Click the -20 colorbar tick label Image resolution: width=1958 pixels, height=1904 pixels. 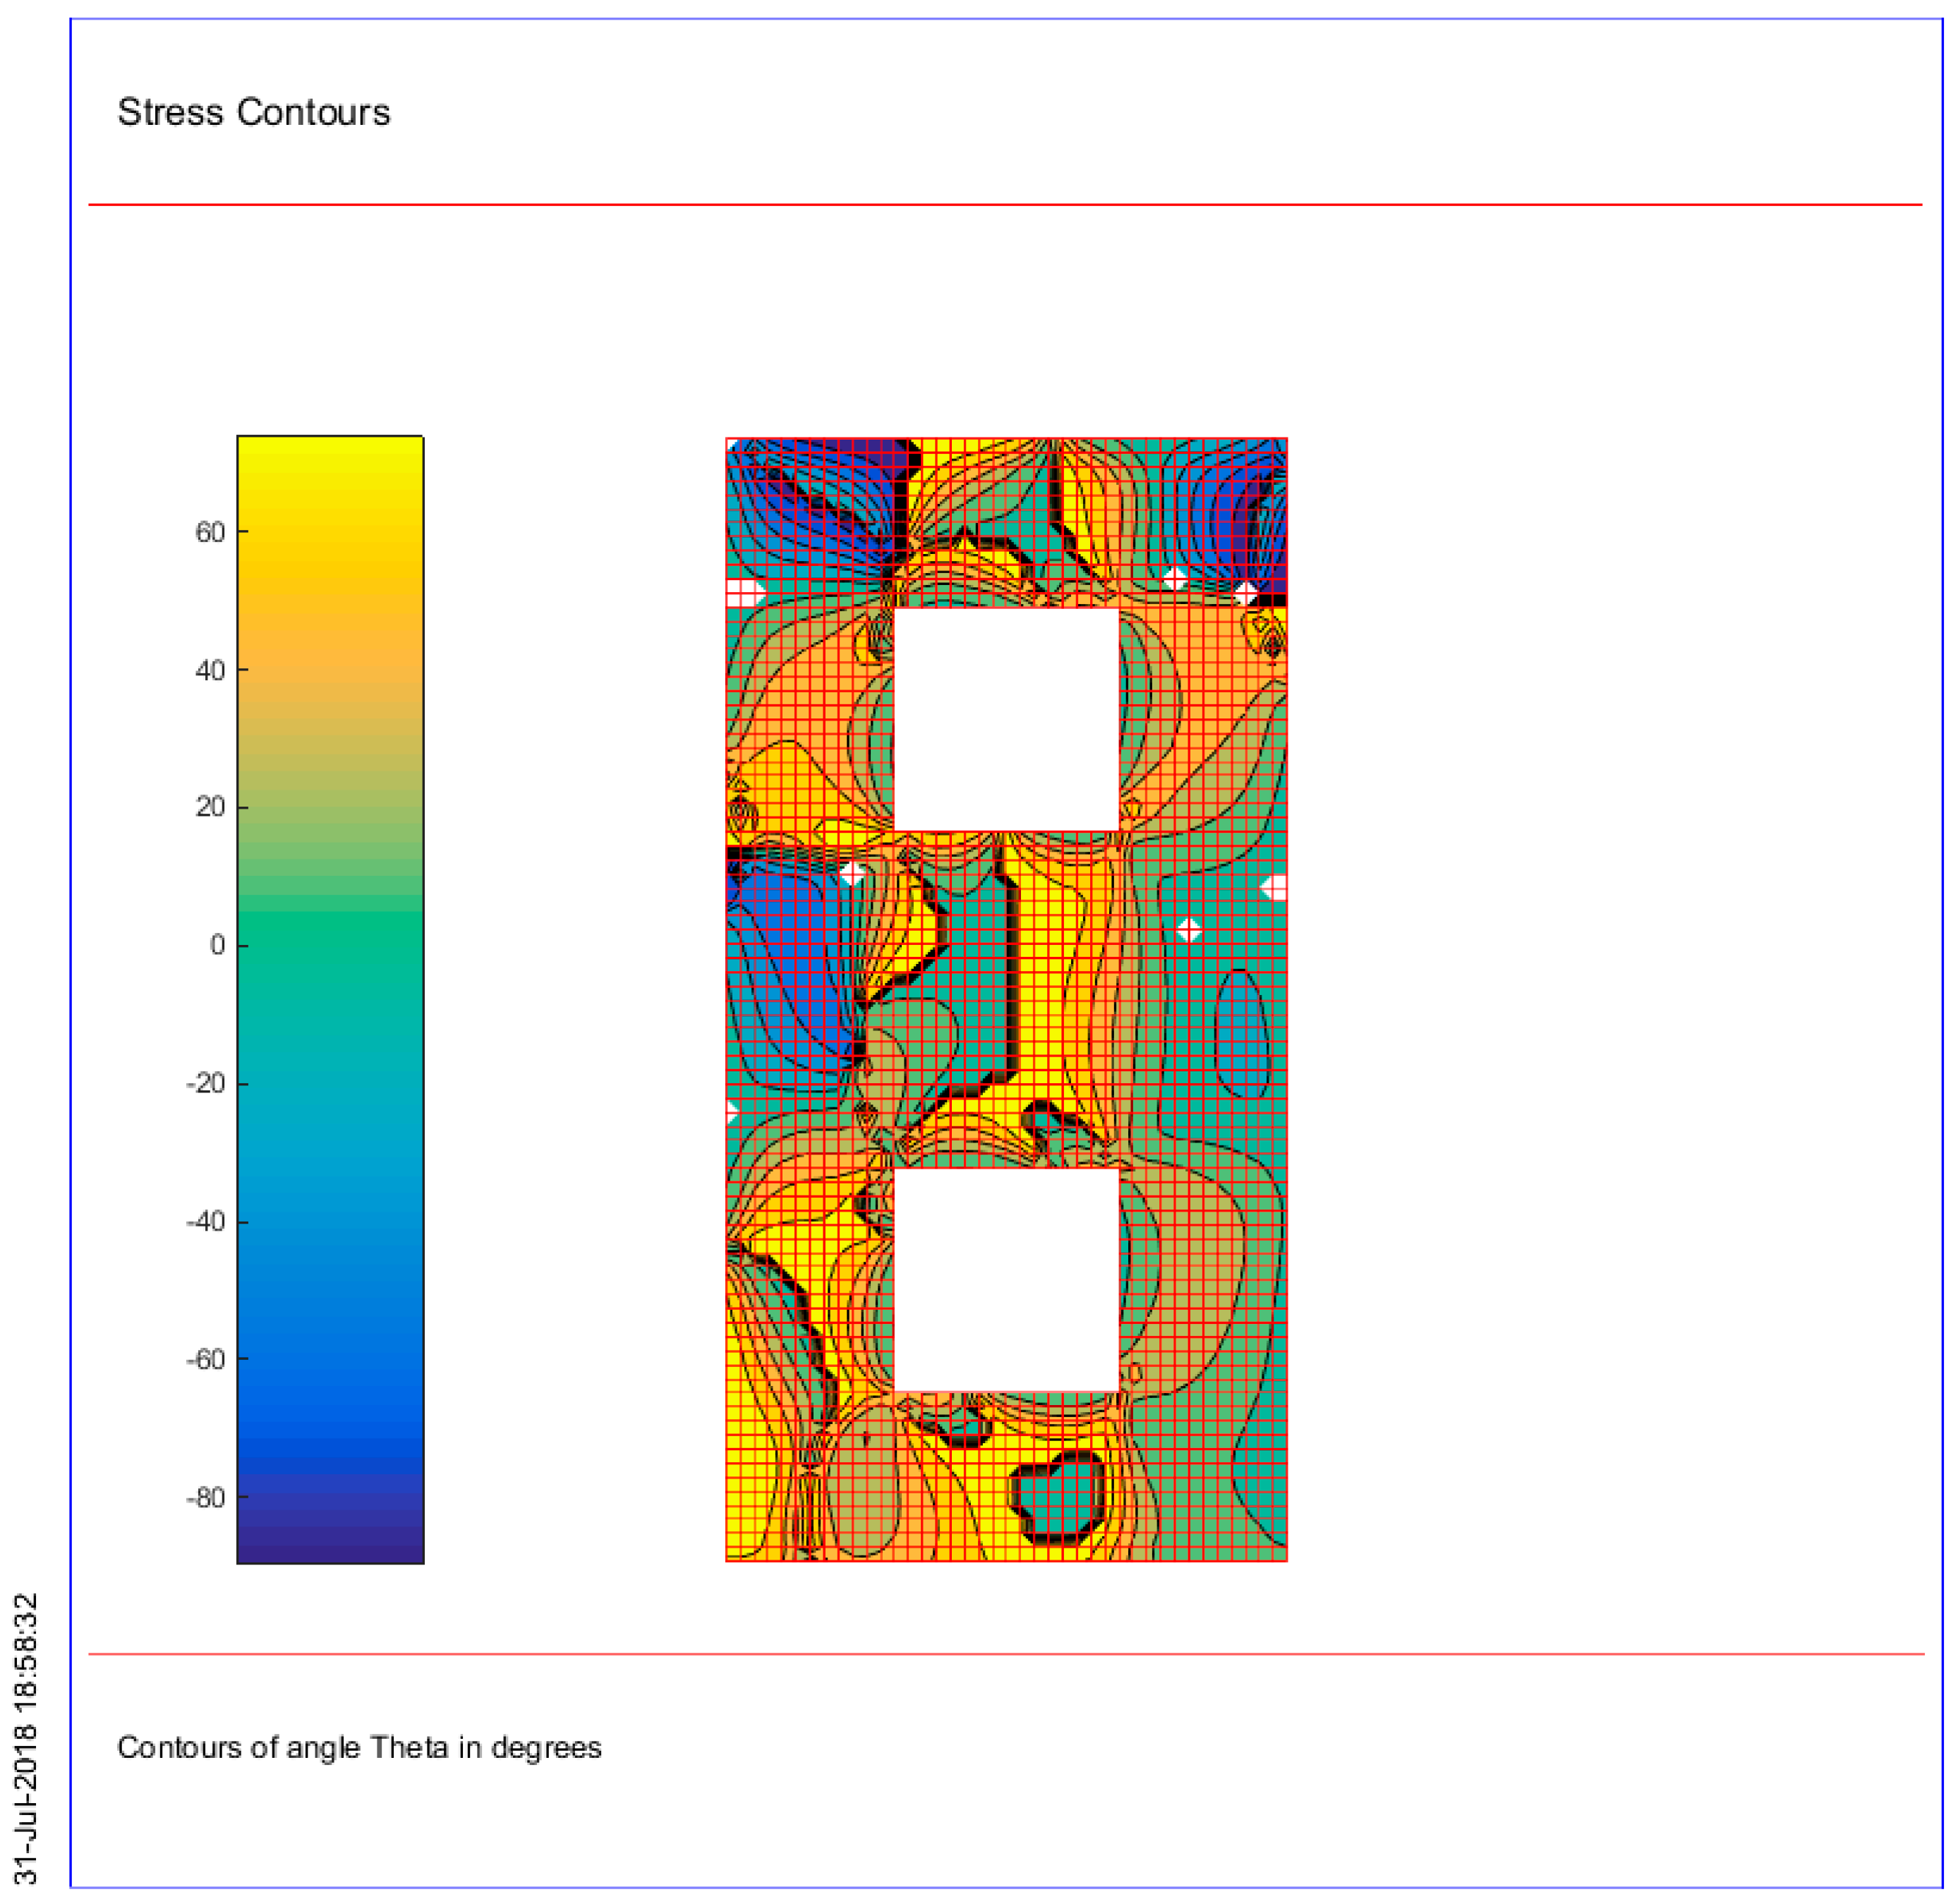tap(205, 1083)
